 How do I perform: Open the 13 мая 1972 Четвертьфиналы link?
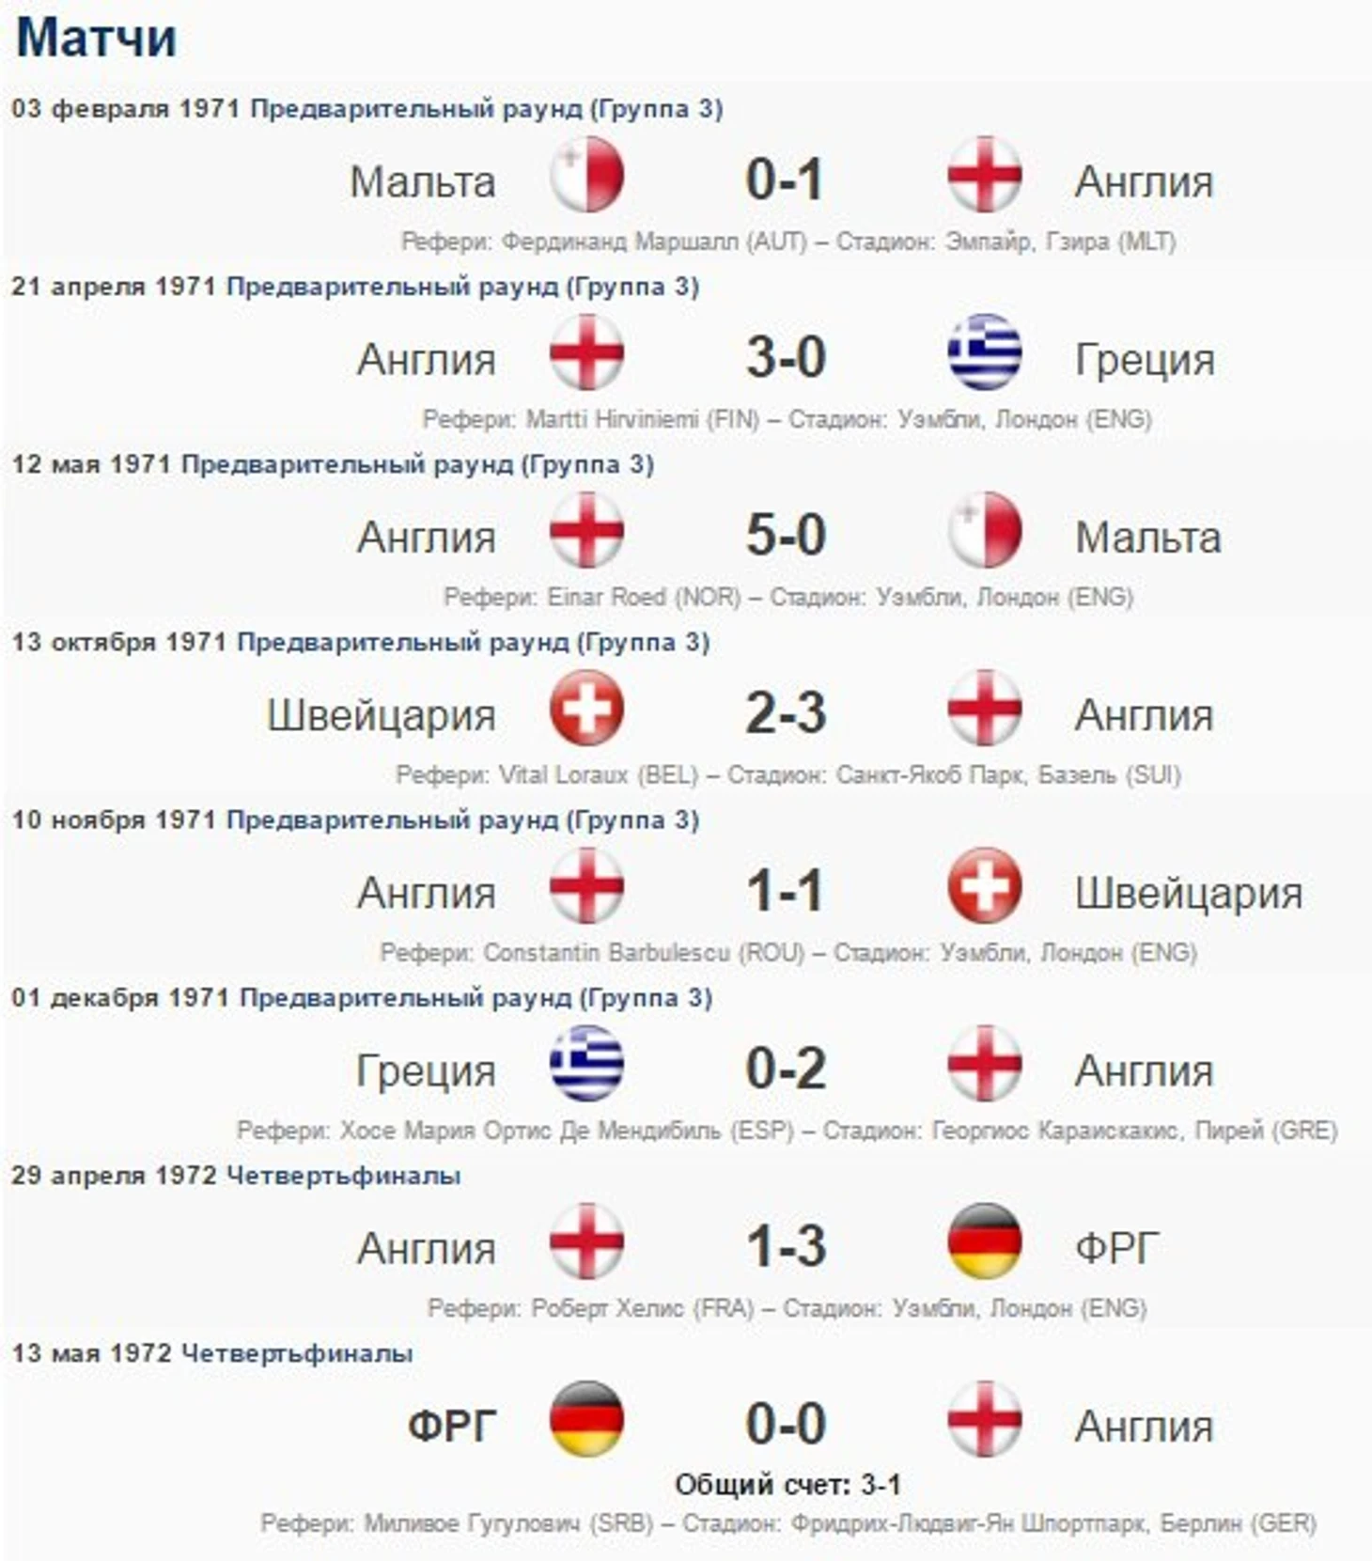(297, 1353)
